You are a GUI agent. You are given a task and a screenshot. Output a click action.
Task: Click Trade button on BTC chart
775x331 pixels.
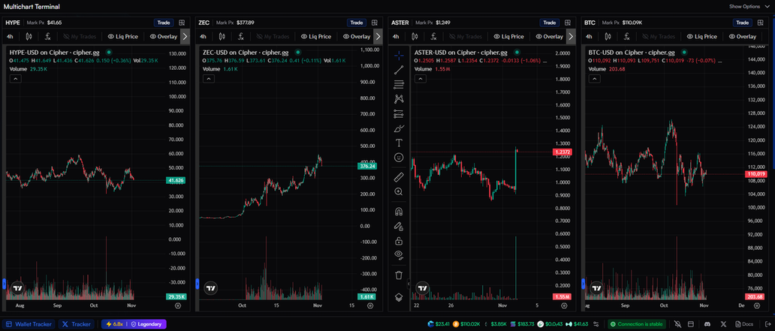pyautogui.click(x=742, y=23)
